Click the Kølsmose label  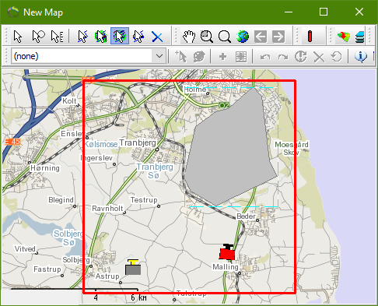point(101,144)
